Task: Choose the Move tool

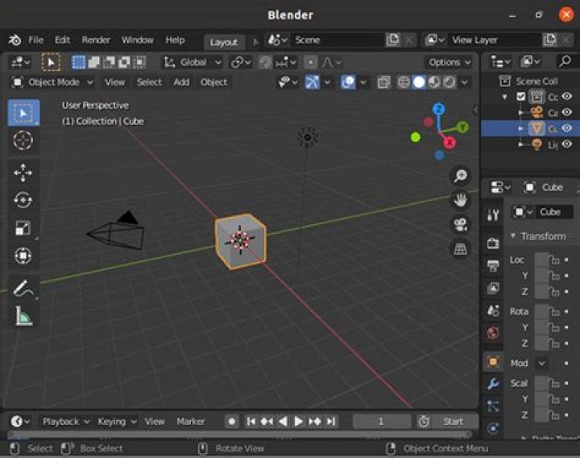Action: (x=23, y=173)
